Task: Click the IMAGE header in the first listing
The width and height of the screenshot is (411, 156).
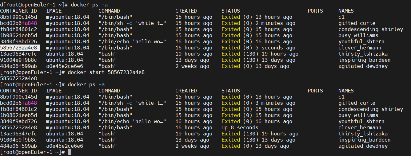Action: click(x=54, y=11)
